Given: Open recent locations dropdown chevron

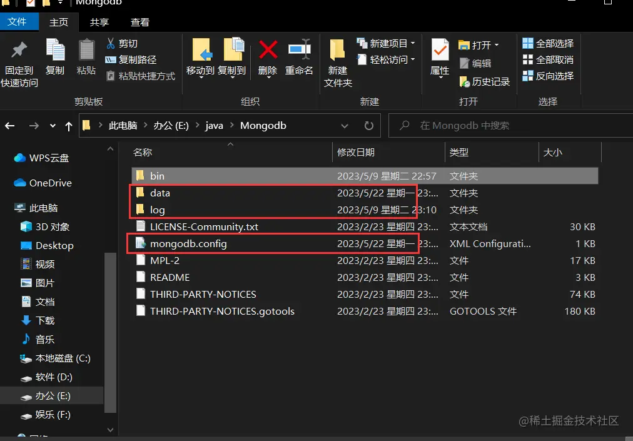Looking at the screenshot, I should click(53, 126).
